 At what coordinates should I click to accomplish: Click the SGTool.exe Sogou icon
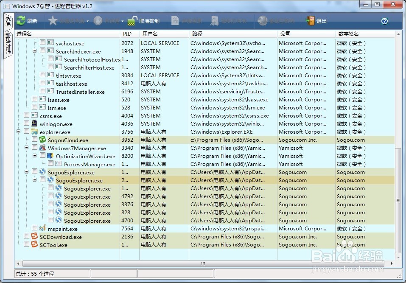pos(34,244)
